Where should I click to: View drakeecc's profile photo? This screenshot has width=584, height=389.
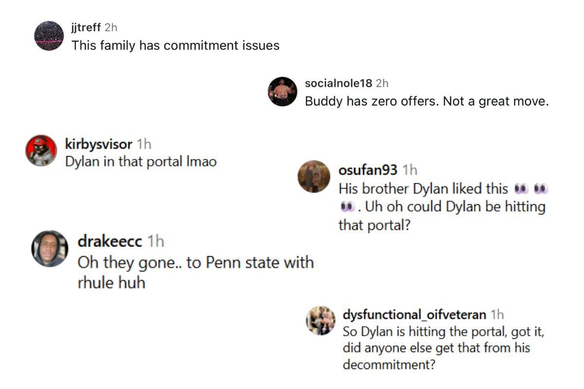point(50,248)
